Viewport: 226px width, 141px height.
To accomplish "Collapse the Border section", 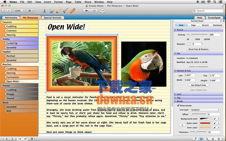I will pos(175,101).
